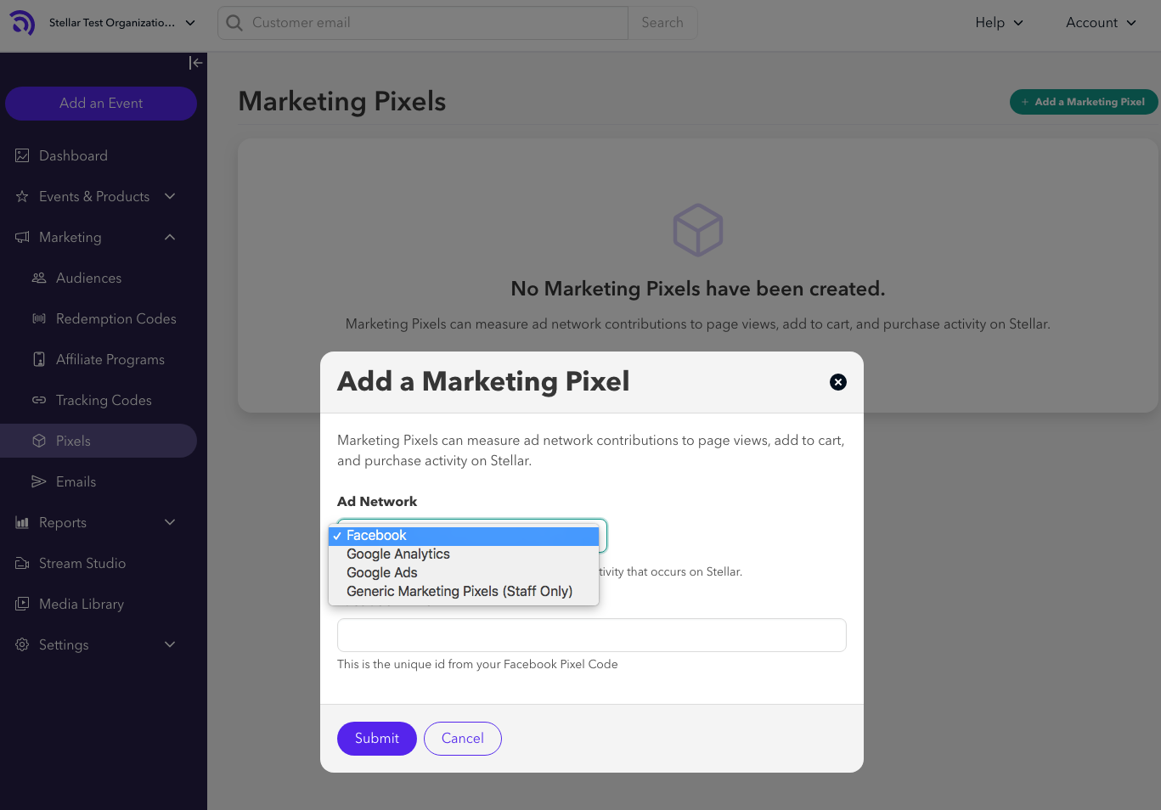Viewport: 1161px width, 810px height.
Task: Select the Audiences section
Action: tap(87, 278)
